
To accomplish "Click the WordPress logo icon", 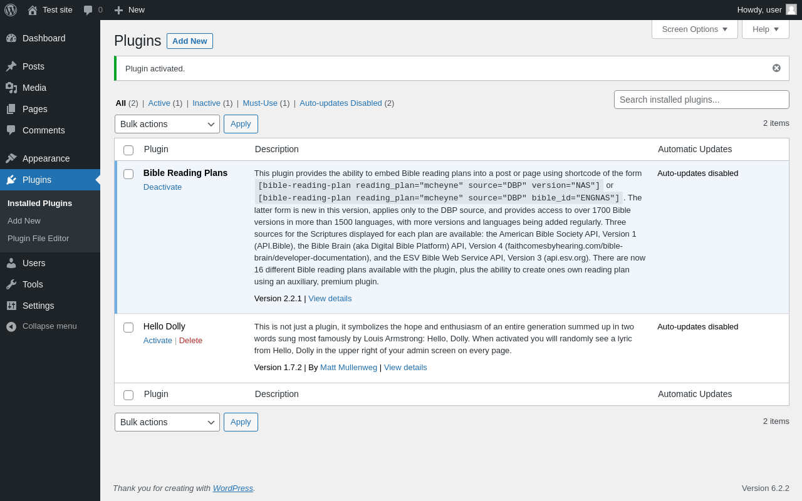I will point(11,10).
